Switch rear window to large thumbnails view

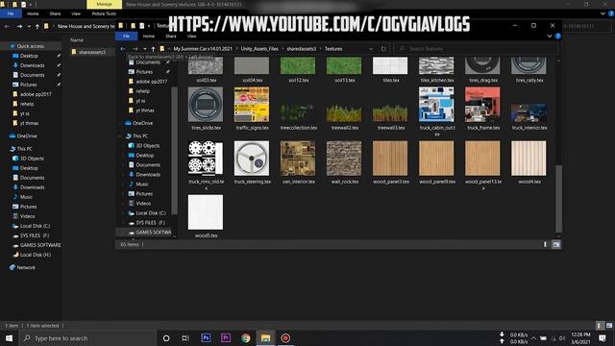[609, 326]
